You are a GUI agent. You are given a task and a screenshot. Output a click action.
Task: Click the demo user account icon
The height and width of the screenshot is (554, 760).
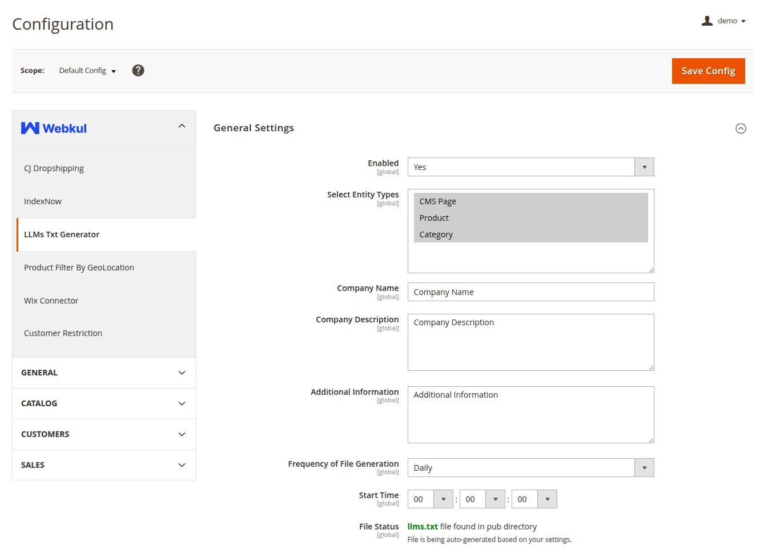click(x=707, y=21)
